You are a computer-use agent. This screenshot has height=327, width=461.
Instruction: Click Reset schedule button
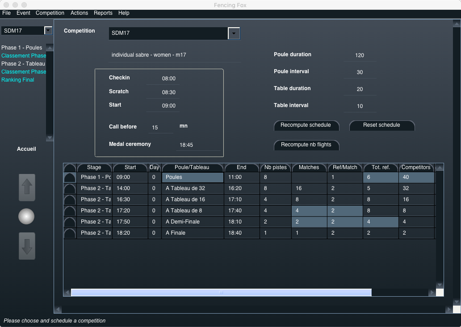[382, 125]
